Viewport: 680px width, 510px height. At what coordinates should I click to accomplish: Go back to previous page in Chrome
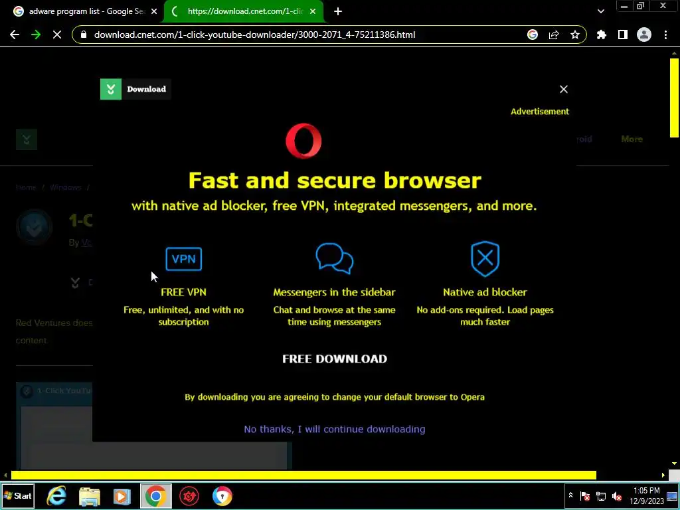[15, 35]
